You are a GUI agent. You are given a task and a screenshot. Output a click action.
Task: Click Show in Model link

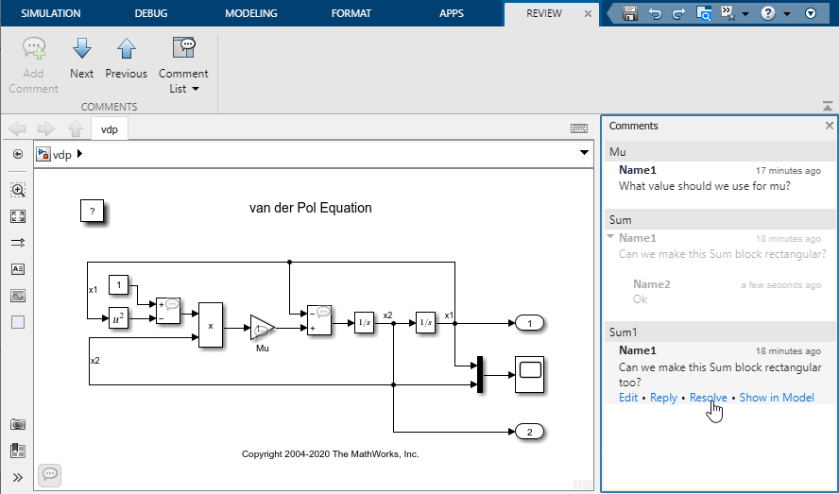777,398
